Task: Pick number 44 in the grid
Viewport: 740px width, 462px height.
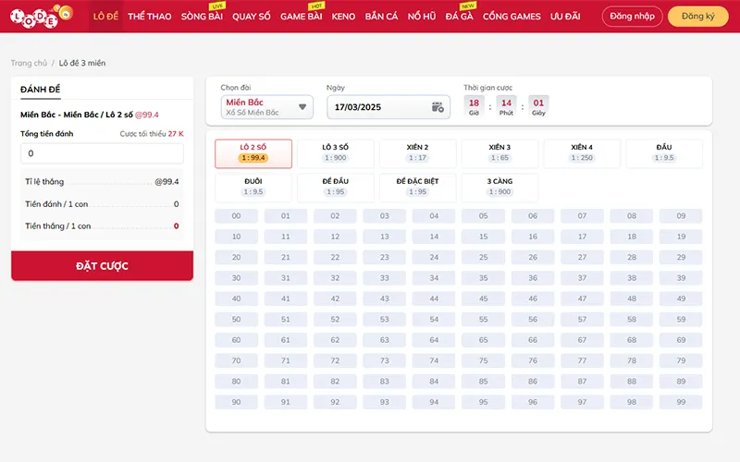Action: (434, 298)
